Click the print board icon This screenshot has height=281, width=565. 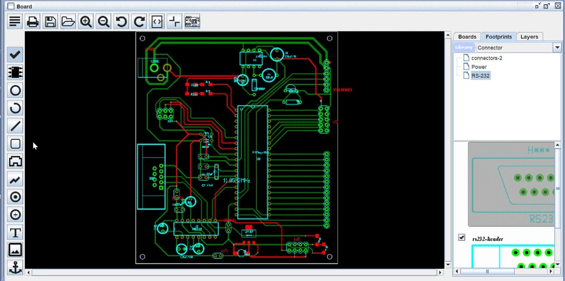coord(33,22)
